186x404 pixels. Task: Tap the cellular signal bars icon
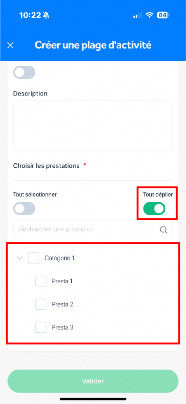click(138, 15)
